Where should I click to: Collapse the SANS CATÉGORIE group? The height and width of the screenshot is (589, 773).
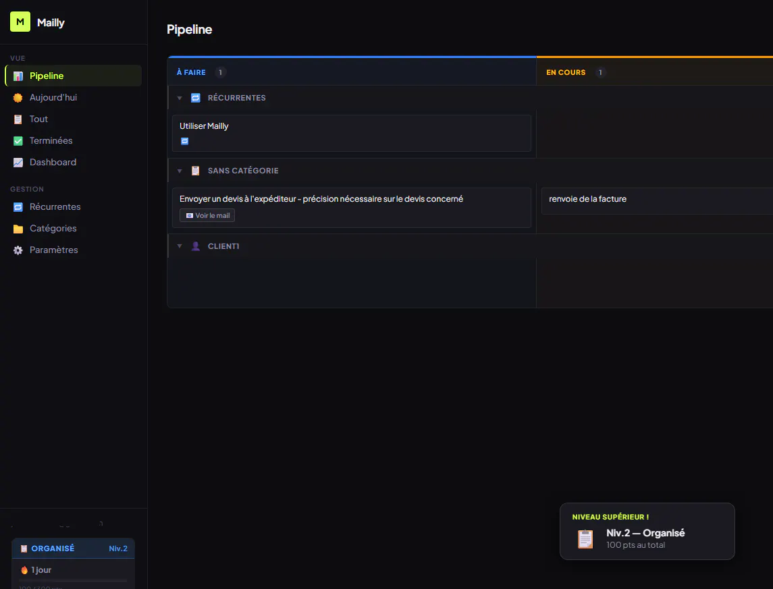(x=180, y=171)
